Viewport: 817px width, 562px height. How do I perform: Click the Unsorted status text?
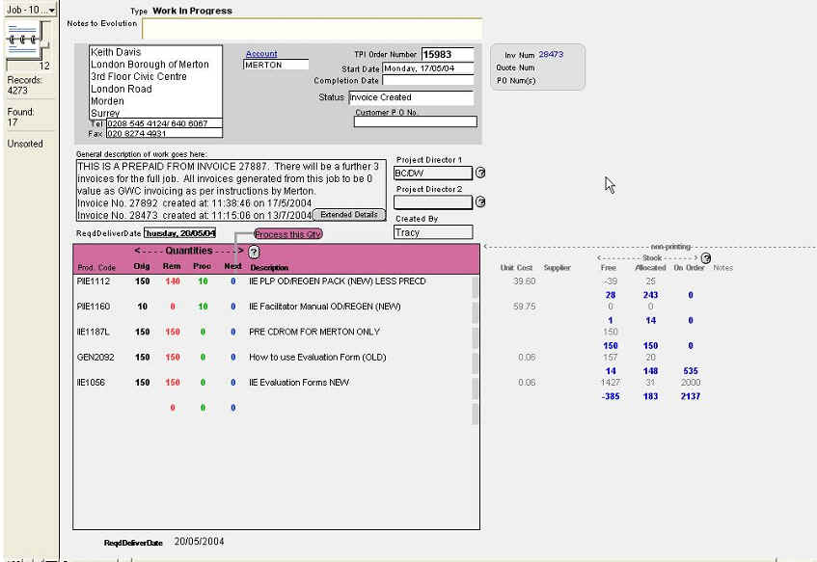pos(25,144)
